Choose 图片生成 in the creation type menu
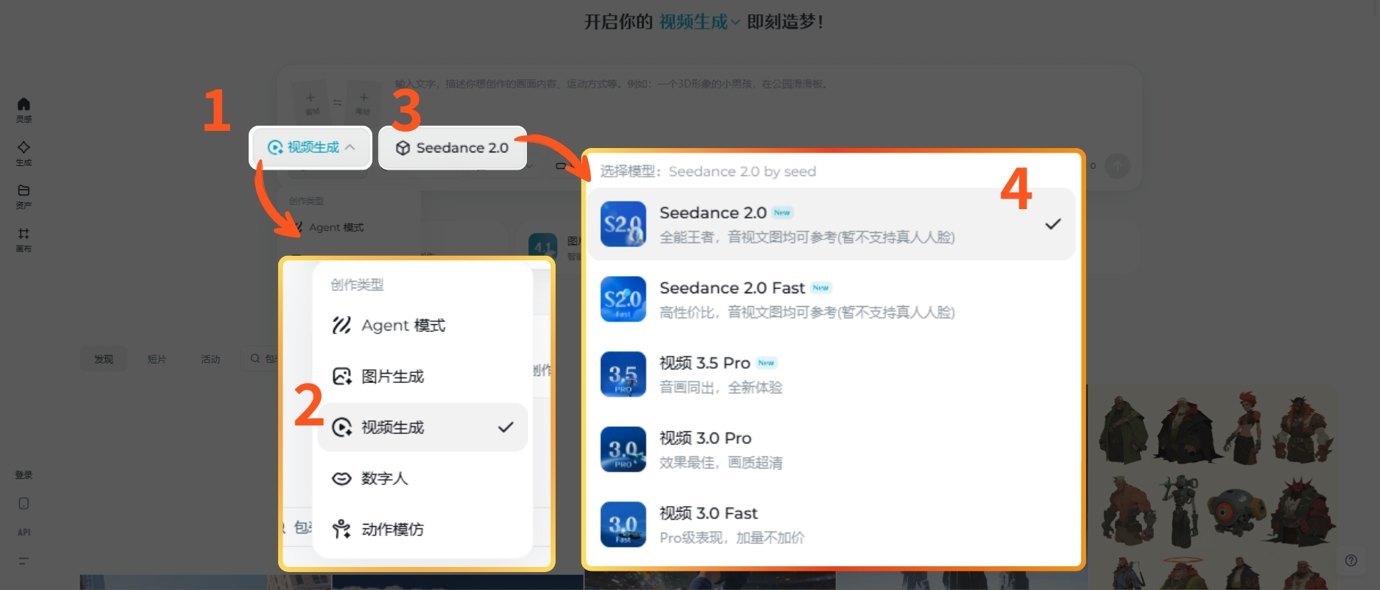 423,377
